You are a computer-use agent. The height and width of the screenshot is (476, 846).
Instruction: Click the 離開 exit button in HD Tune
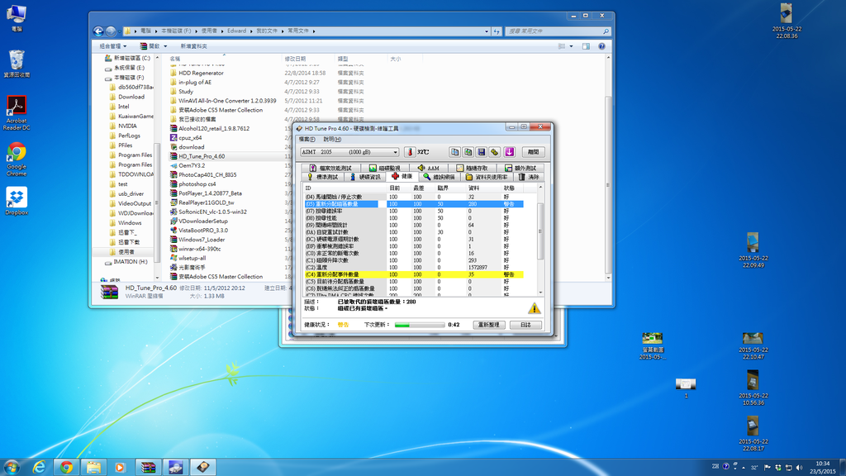[533, 152]
